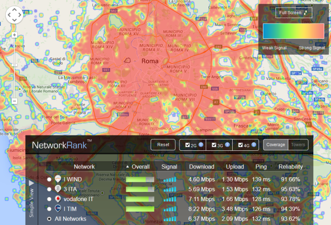Screen dimensions: 331x225
Task: Click the Roma city label on map
Action: pyautogui.click(x=150, y=61)
